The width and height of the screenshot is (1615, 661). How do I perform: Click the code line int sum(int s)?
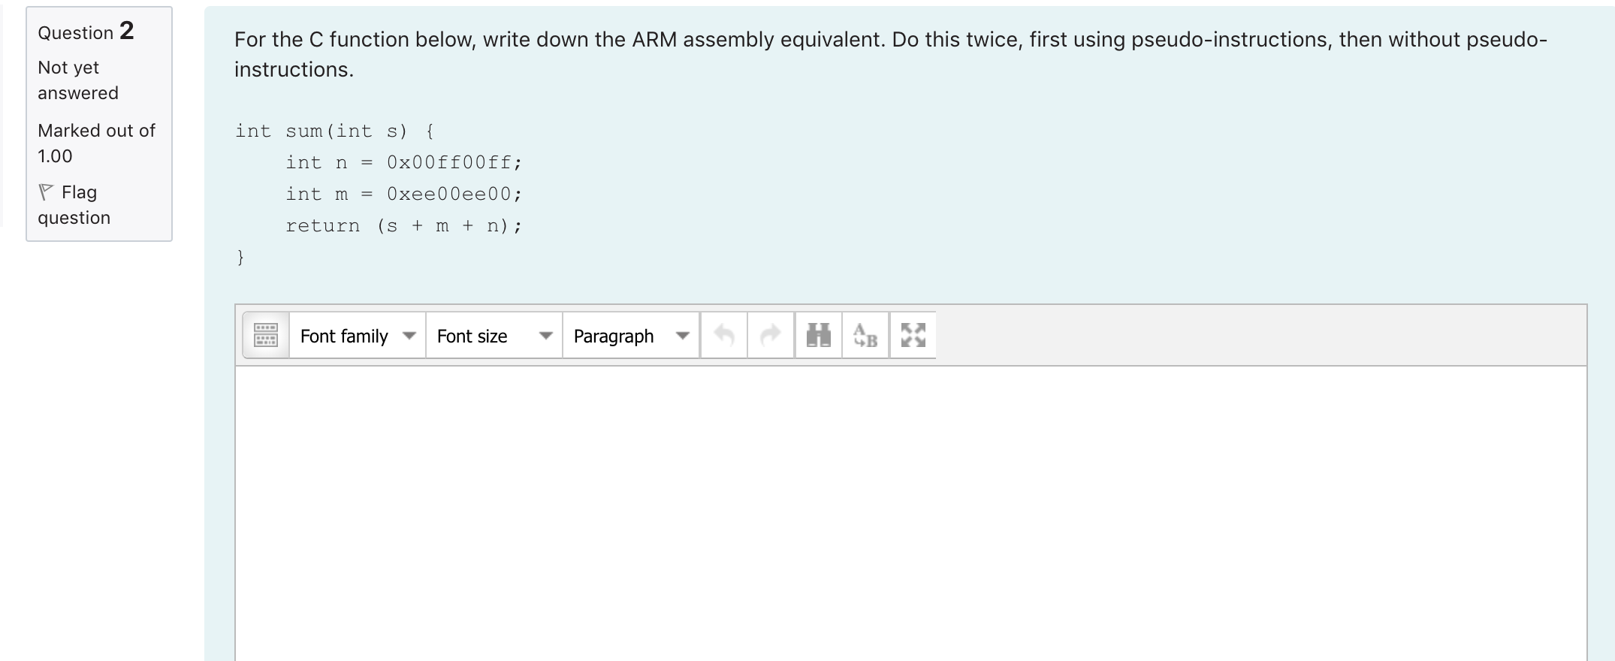pyautogui.click(x=333, y=130)
